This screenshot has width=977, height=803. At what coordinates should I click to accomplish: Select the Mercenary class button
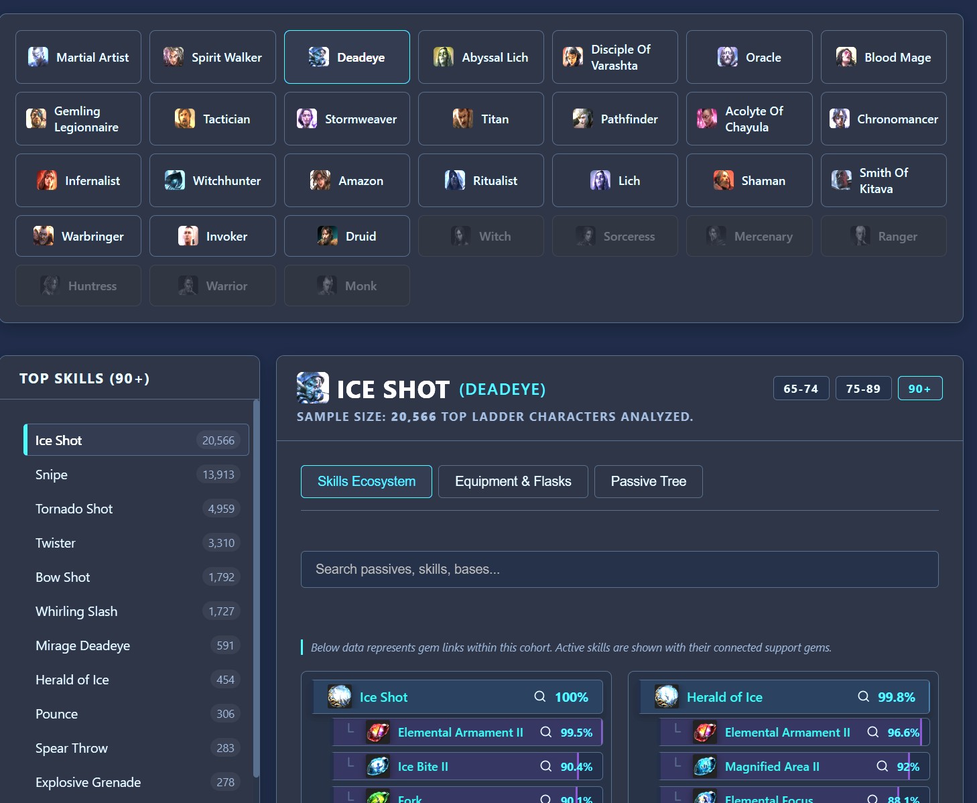click(x=749, y=236)
